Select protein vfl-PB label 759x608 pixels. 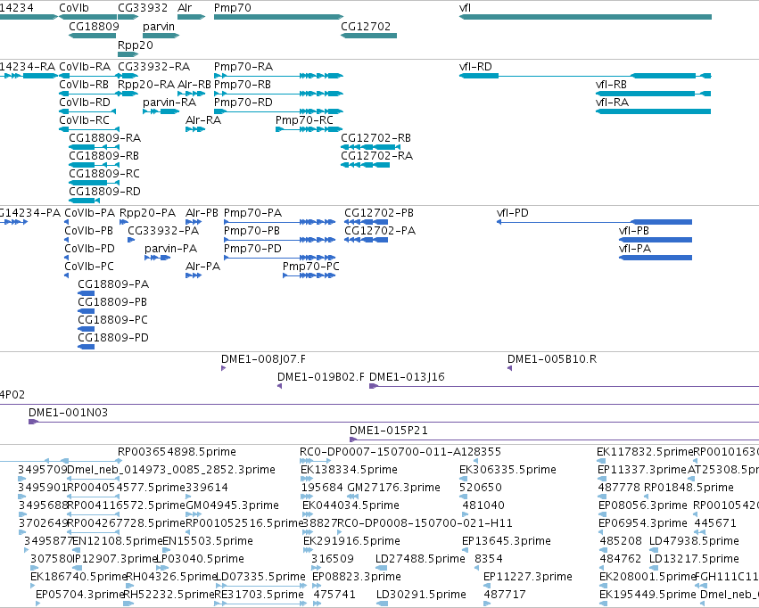tap(634, 231)
